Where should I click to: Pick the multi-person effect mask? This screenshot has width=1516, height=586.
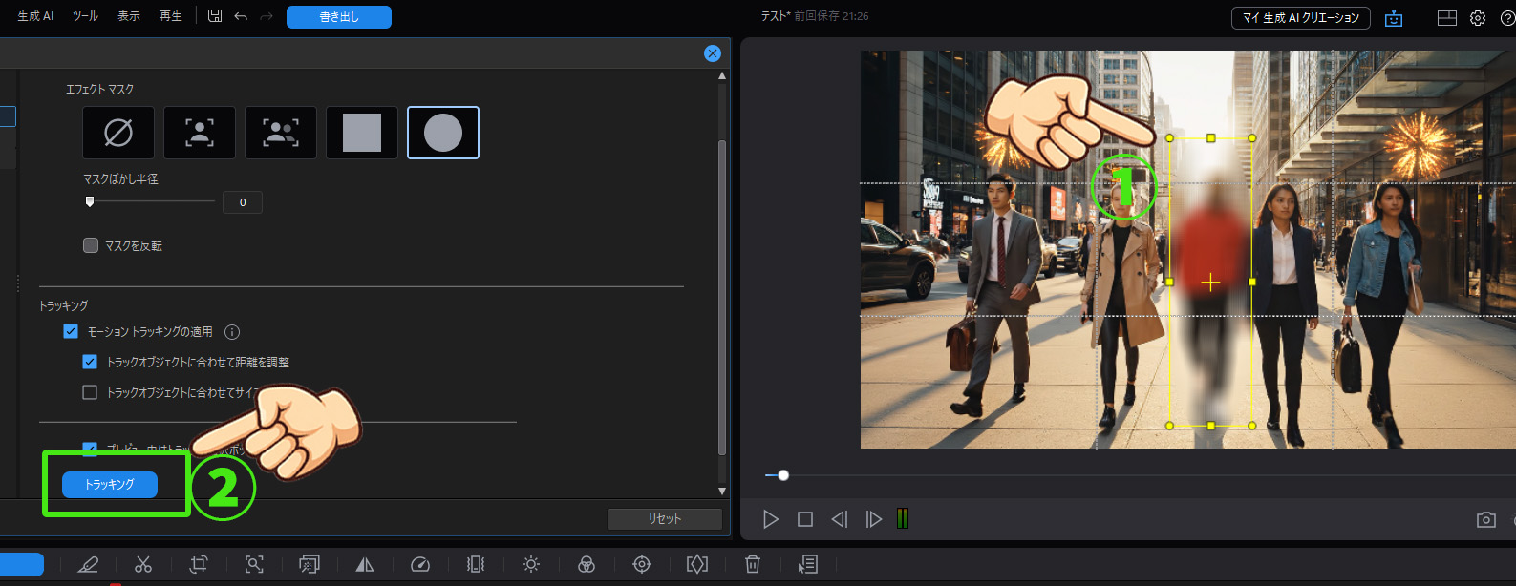(x=281, y=133)
